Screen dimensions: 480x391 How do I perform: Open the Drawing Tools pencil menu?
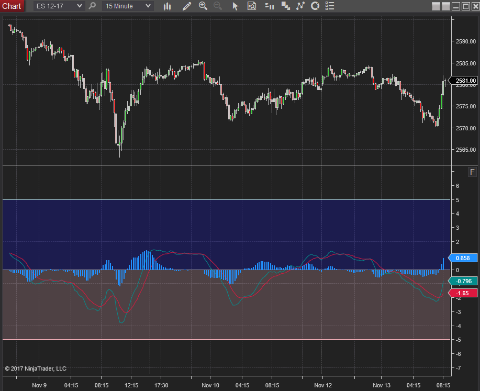coord(187,6)
